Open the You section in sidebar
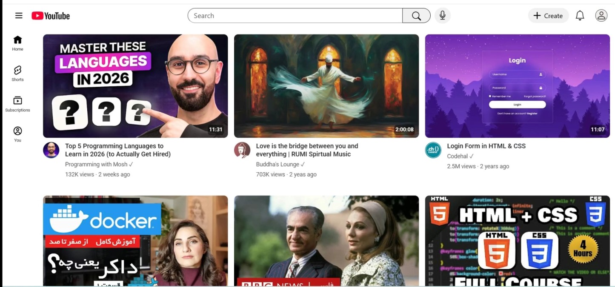This screenshot has width=615, height=287. (x=17, y=134)
